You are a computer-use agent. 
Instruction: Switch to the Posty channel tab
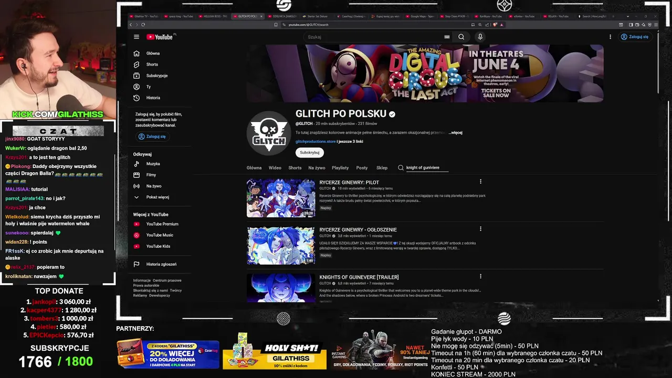pyautogui.click(x=362, y=167)
